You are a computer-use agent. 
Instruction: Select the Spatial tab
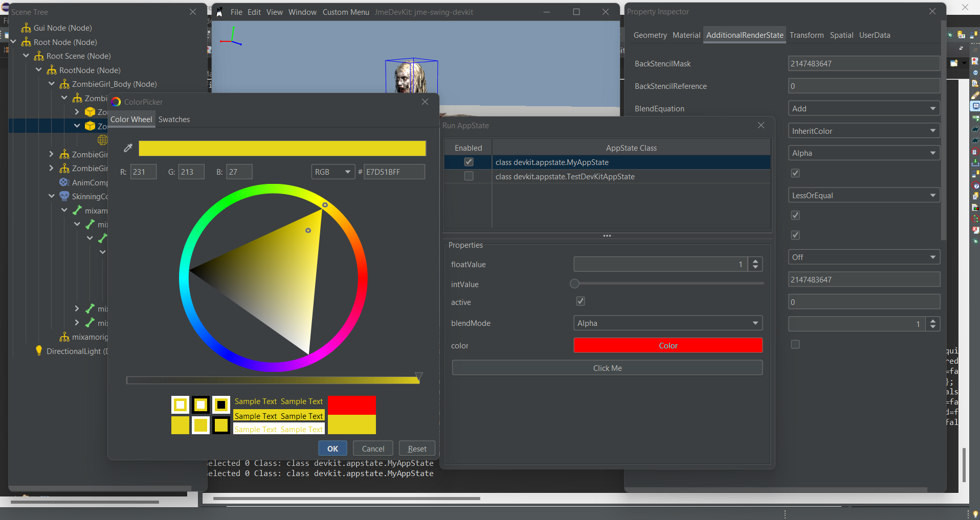click(841, 35)
